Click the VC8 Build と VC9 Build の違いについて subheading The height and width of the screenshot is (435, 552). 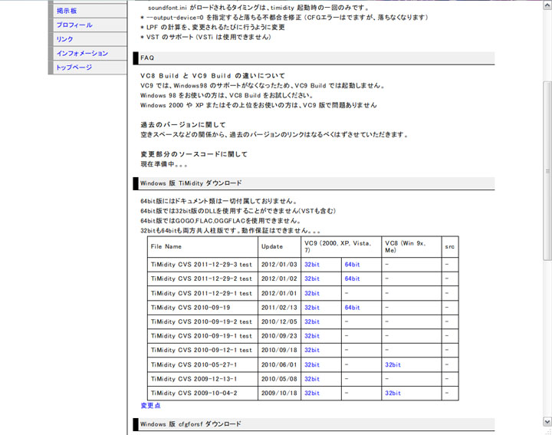click(212, 76)
